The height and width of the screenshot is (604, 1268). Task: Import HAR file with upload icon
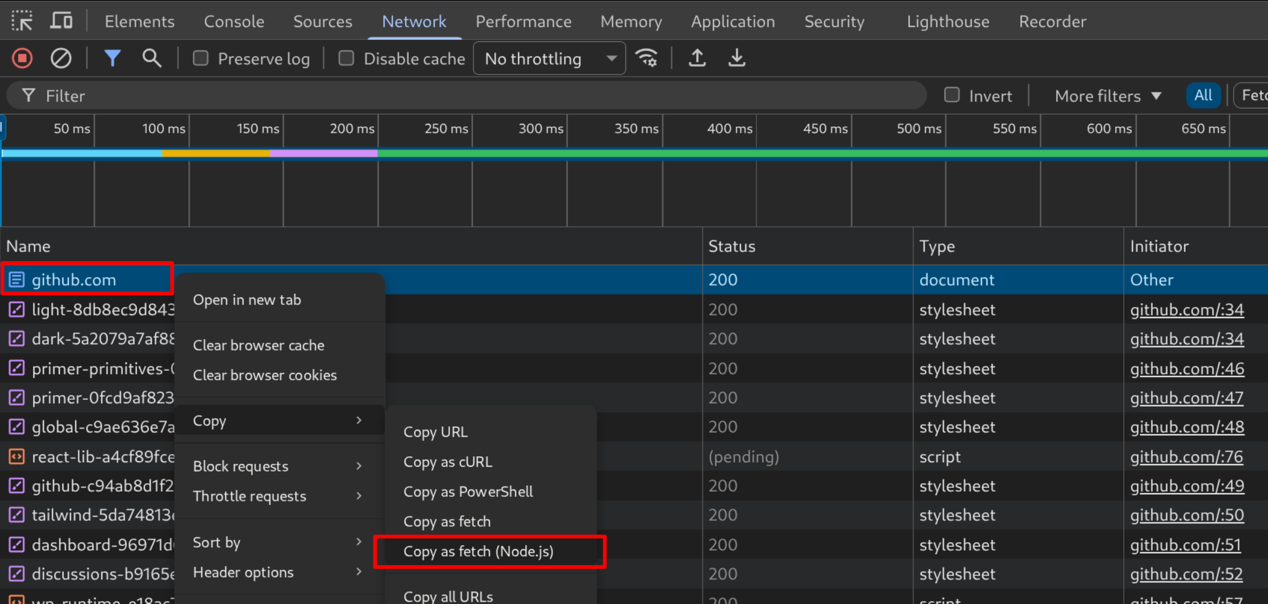pos(697,58)
